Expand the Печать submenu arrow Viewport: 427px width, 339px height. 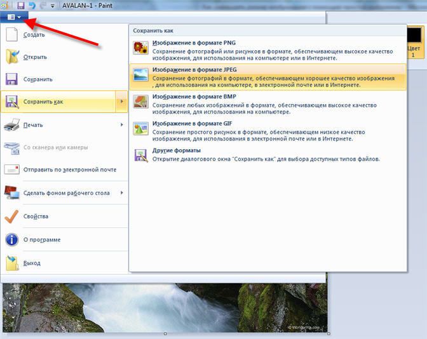tap(122, 124)
